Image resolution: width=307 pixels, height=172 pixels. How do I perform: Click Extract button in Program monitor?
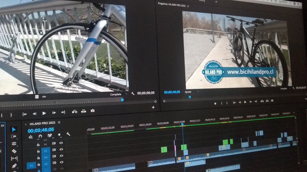tap(267, 101)
